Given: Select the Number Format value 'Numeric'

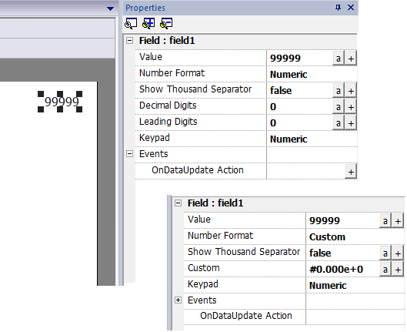Looking at the screenshot, I should point(289,75).
